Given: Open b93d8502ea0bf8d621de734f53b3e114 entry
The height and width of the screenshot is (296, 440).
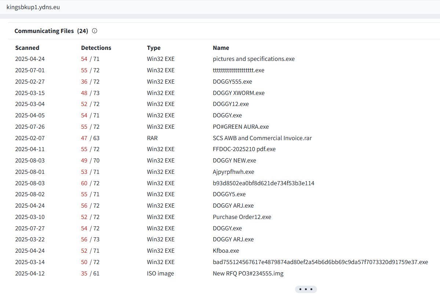Looking at the screenshot, I should point(263,183).
